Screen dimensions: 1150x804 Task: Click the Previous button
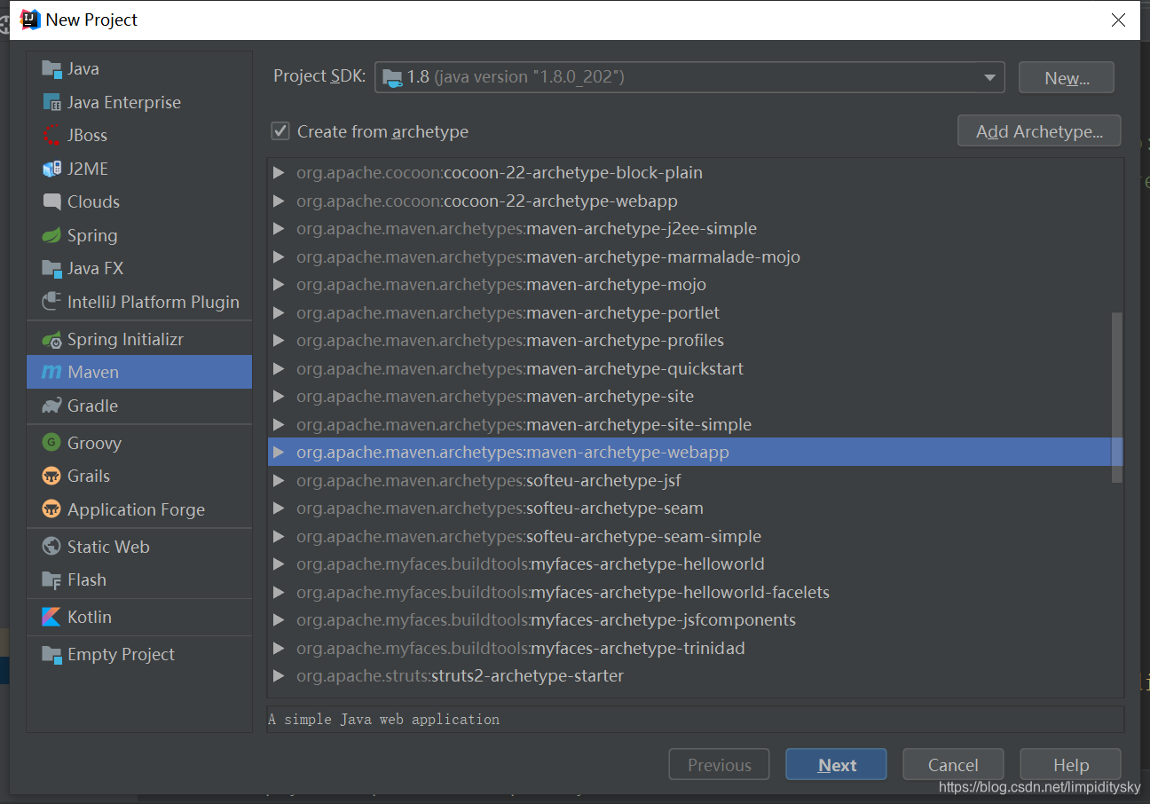click(719, 765)
